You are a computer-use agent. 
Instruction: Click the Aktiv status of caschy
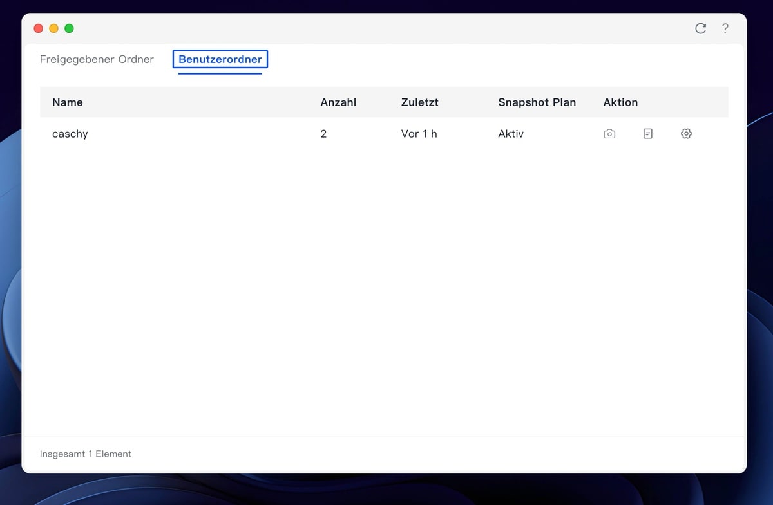tap(511, 134)
